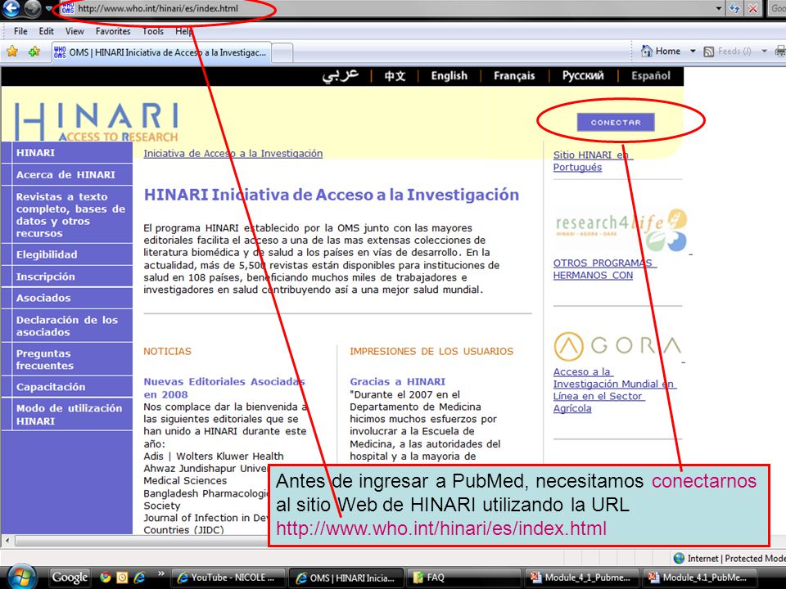This screenshot has height=589, width=786.
Task: Click the Print icon in toolbar
Action: point(780,51)
